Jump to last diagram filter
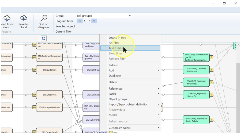The height and width of the screenshot is (134, 241). pos(94,21)
